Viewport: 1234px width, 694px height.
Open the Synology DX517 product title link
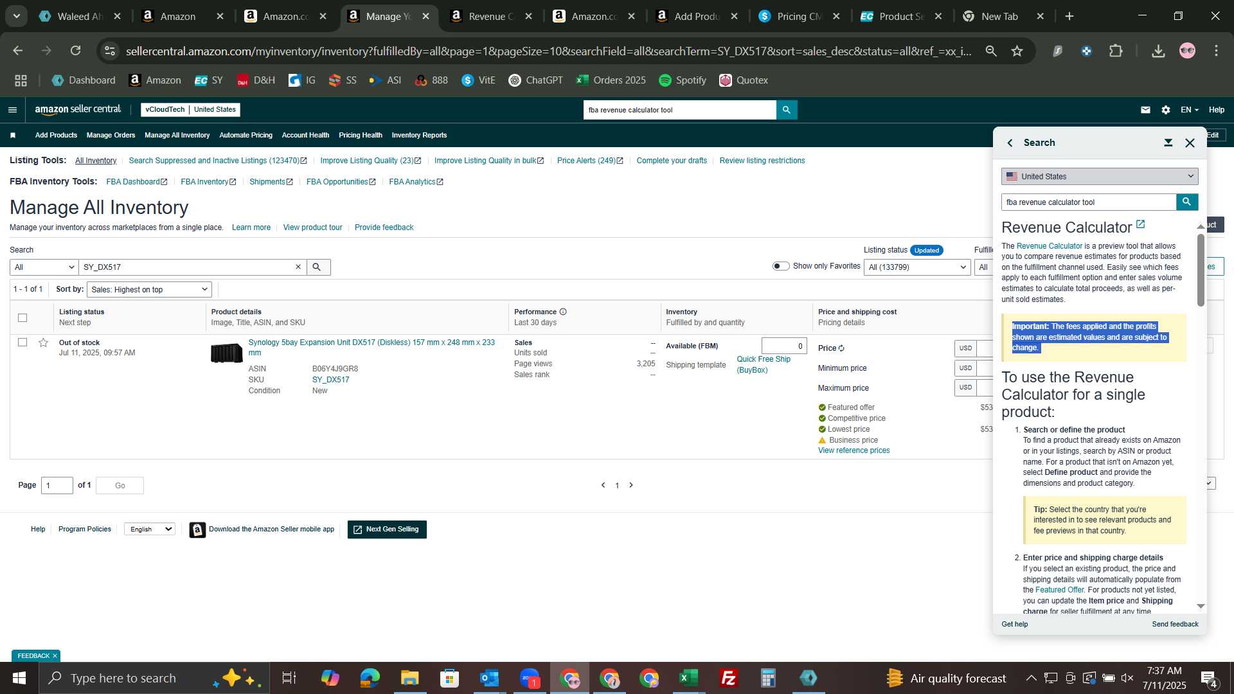371,348
